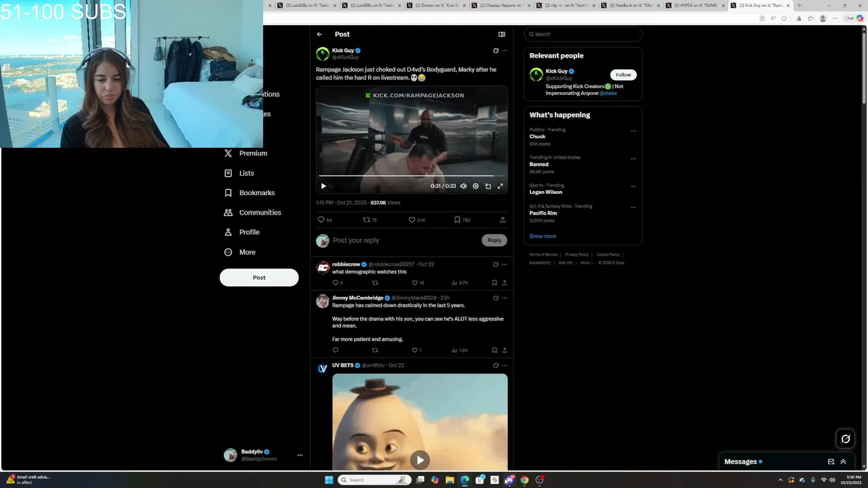
Task: Follow Kick Guy in Relevant people
Action: (x=623, y=75)
